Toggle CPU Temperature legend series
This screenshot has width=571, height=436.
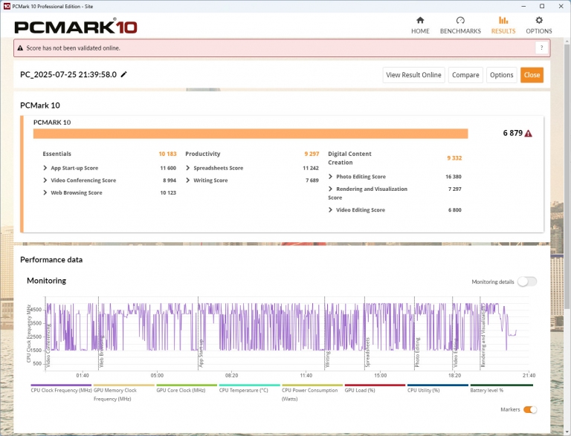(250, 389)
